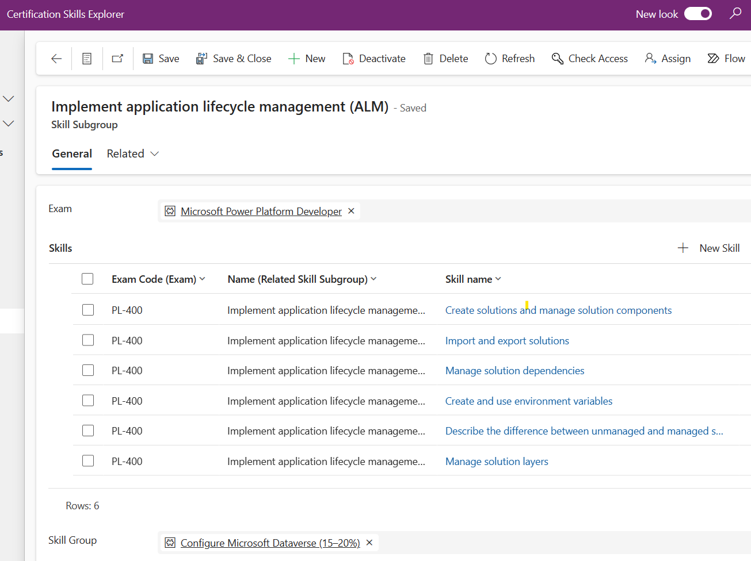Go back using the arrow icon
This screenshot has height=561, width=751.
(x=56, y=59)
